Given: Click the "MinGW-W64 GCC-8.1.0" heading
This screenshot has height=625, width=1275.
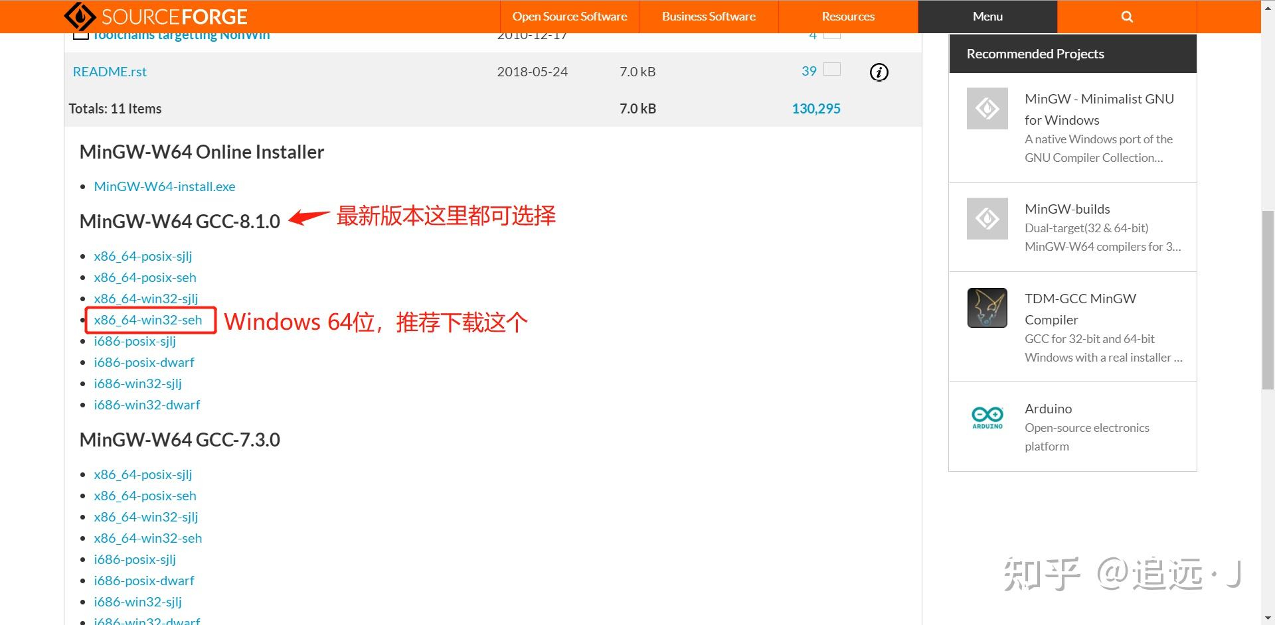Looking at the screenshot, I should [180, 222].
